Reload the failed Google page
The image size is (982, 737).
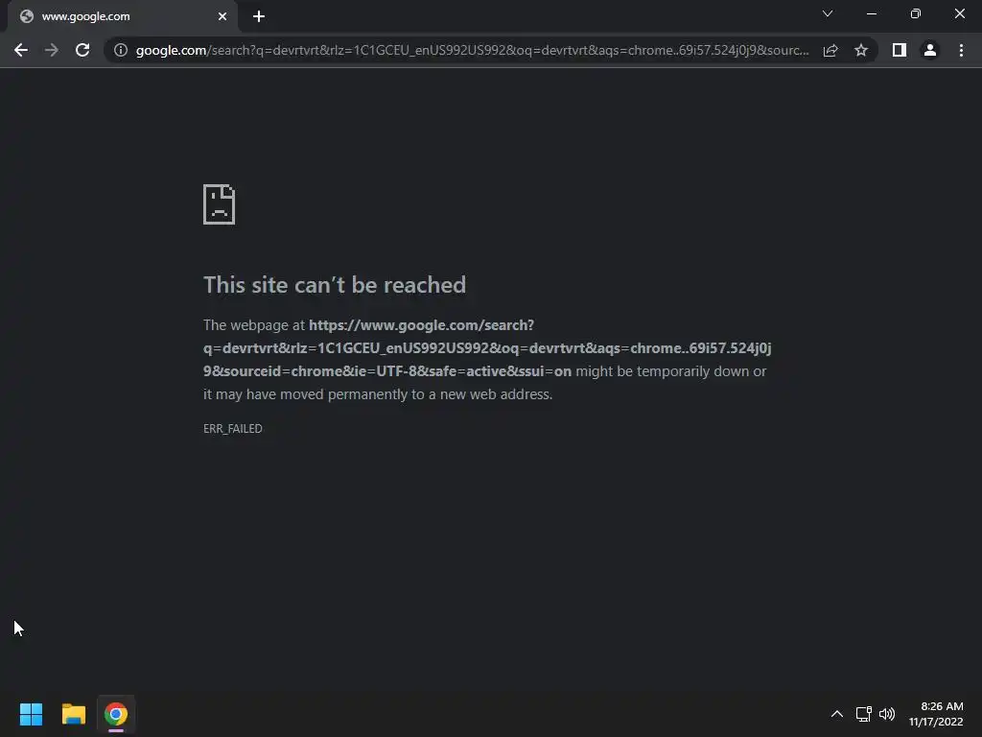pos(82,50)
